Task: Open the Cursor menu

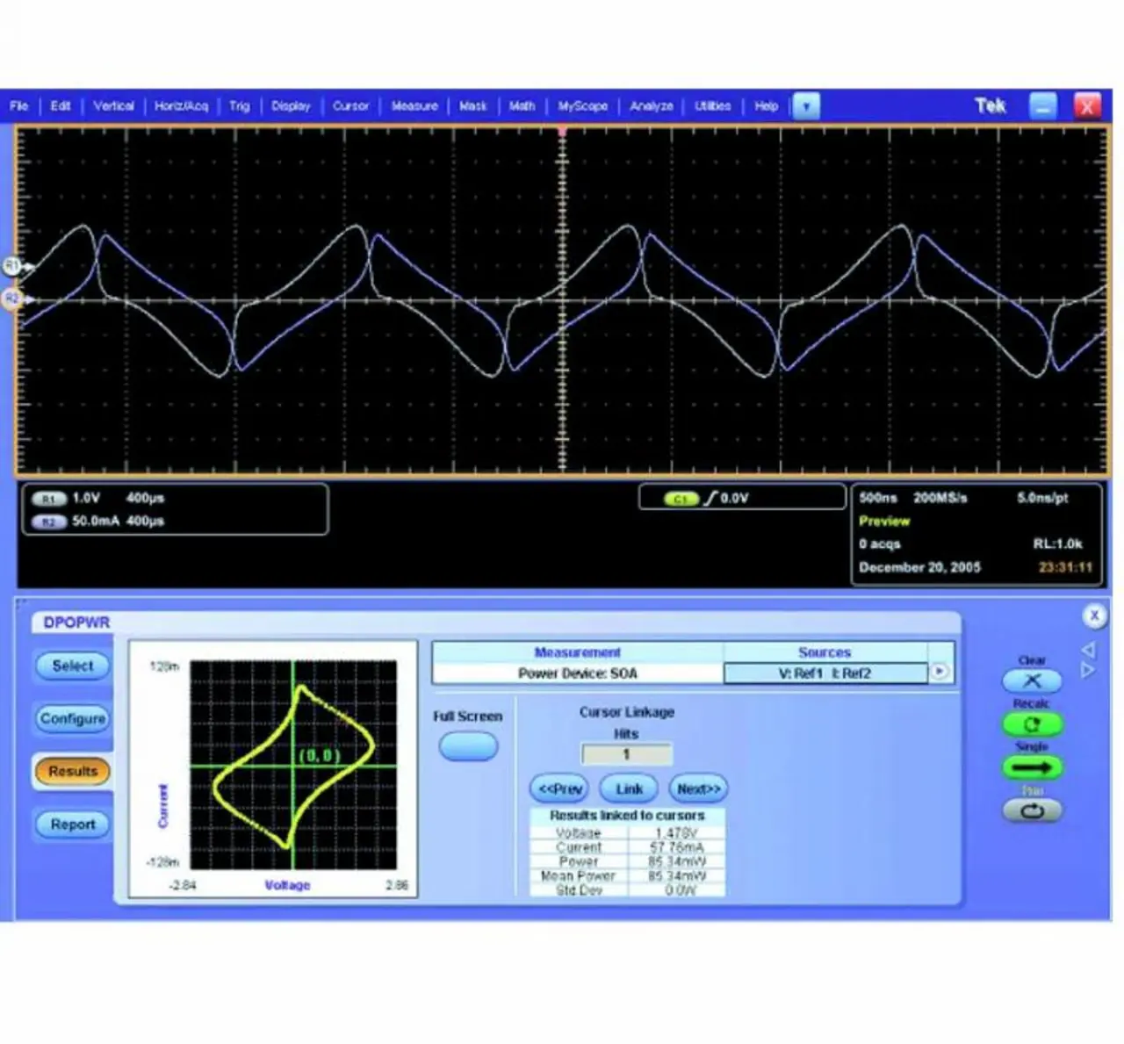Action: pyautogui.click(x=350, y=106)
